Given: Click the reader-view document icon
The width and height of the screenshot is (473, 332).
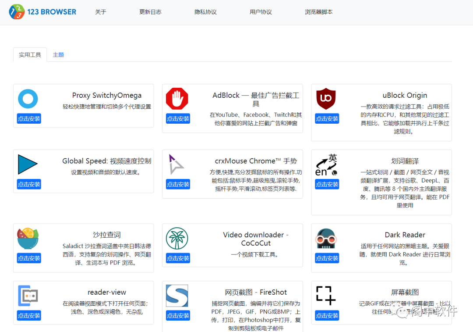Looking at the screenshot, I should pyautogui.click(x=28, y=296).
